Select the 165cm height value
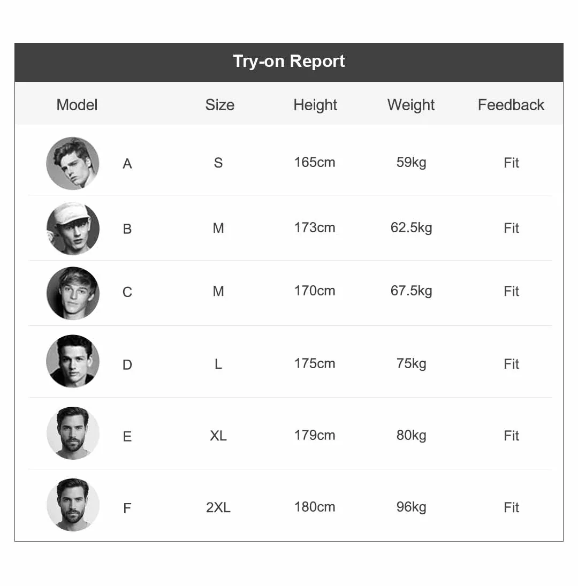 coord(315,163)
